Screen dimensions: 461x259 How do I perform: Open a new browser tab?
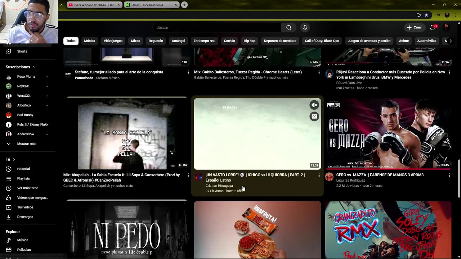pos(184,5)
